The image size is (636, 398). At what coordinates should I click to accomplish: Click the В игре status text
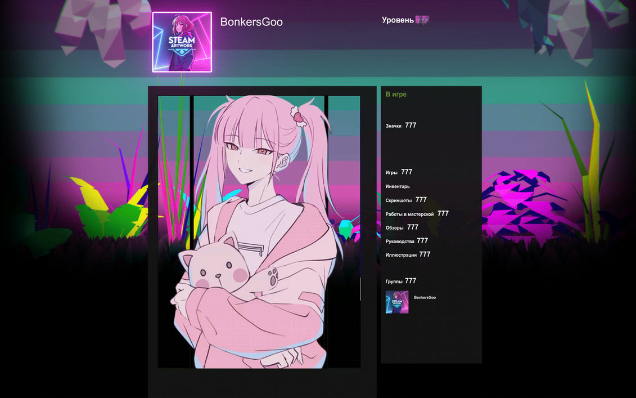396,94
